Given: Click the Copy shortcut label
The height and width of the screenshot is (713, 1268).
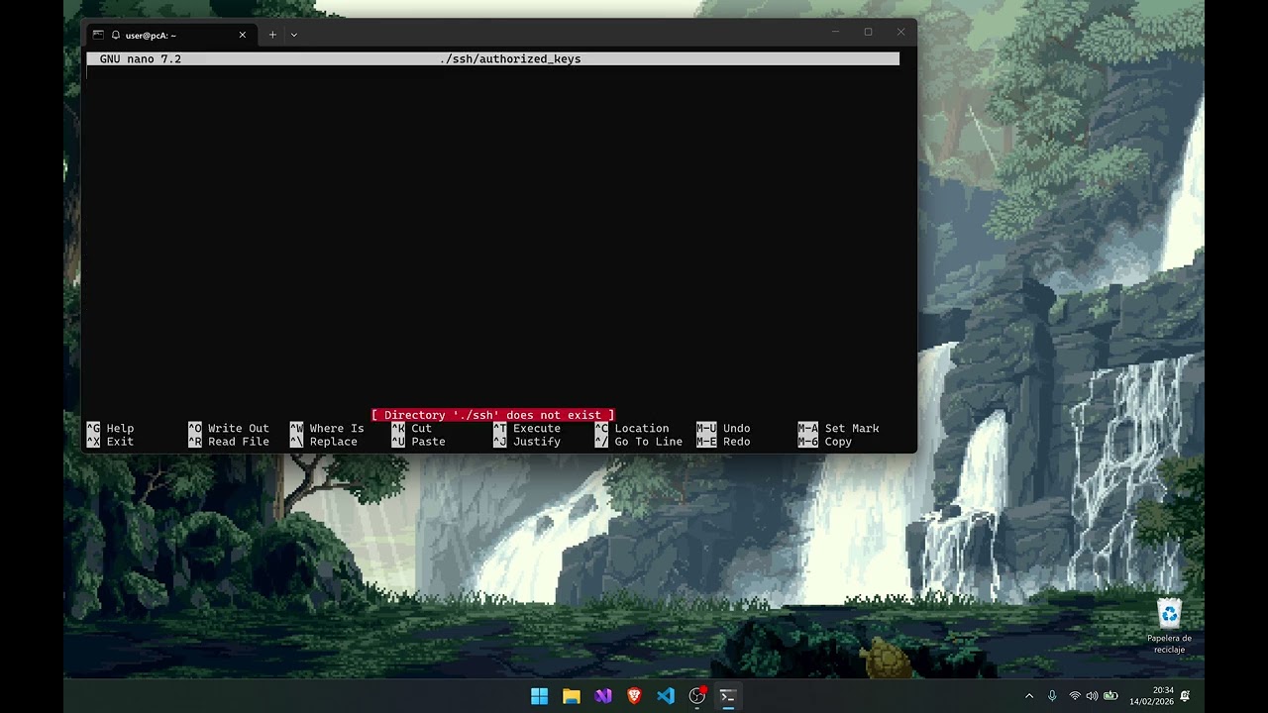Looking at the screenshot, I should pos(838,442).
